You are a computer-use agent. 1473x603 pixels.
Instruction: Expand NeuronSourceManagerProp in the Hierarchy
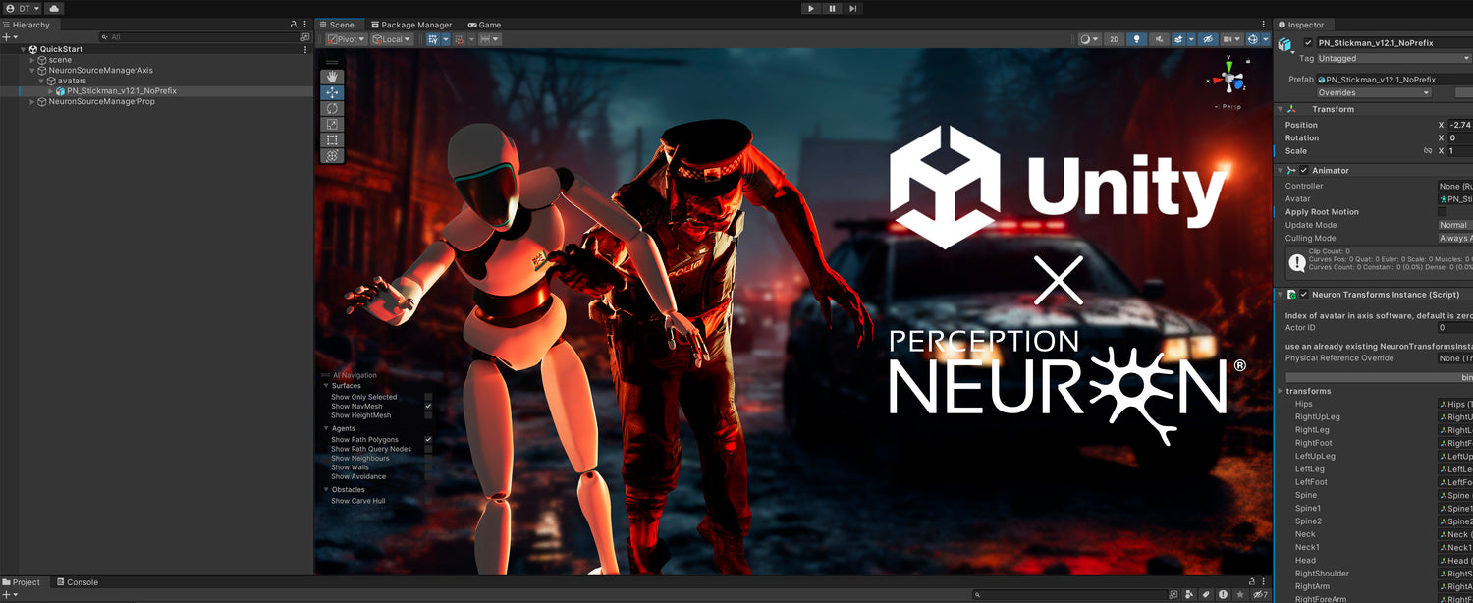point(32,101)
